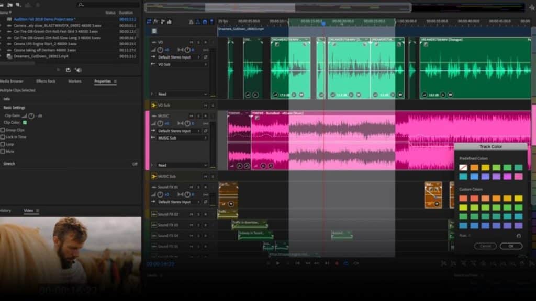Click OK in the Track Color dialog

pos(511,246)
